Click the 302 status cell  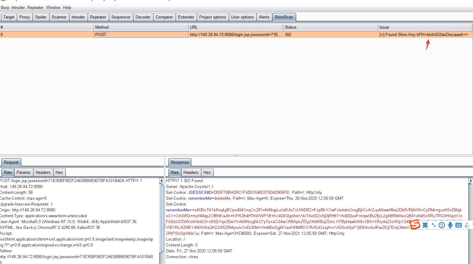[330, 34]
